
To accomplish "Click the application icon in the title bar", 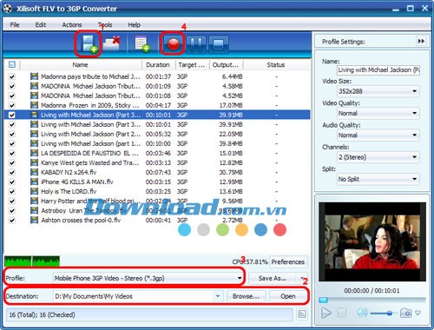I will tap(8, 9).
